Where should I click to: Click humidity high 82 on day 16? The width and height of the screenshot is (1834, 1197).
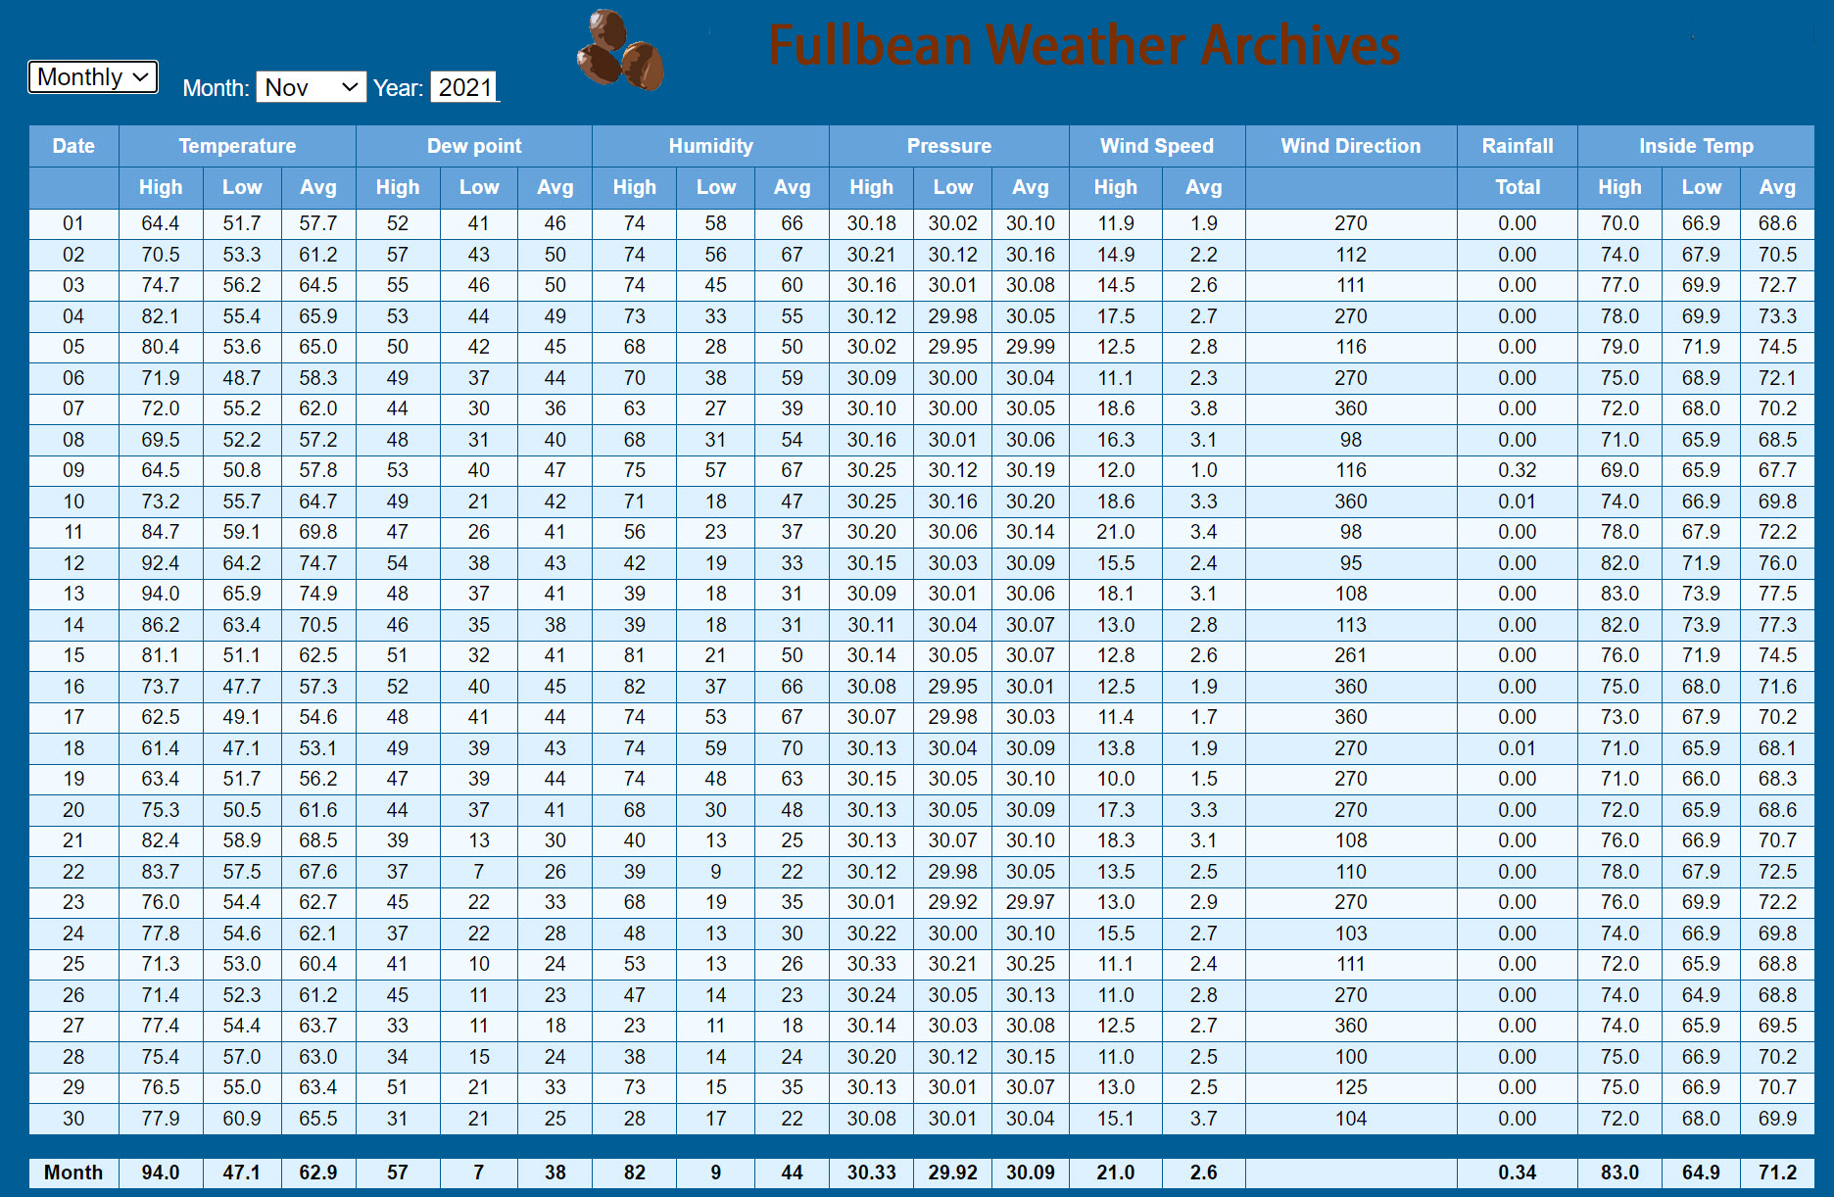coord(635,687)
